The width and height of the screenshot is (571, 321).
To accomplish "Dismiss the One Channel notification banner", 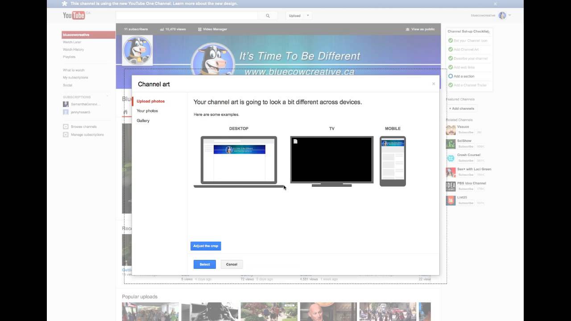I will [x=495, y=4].
